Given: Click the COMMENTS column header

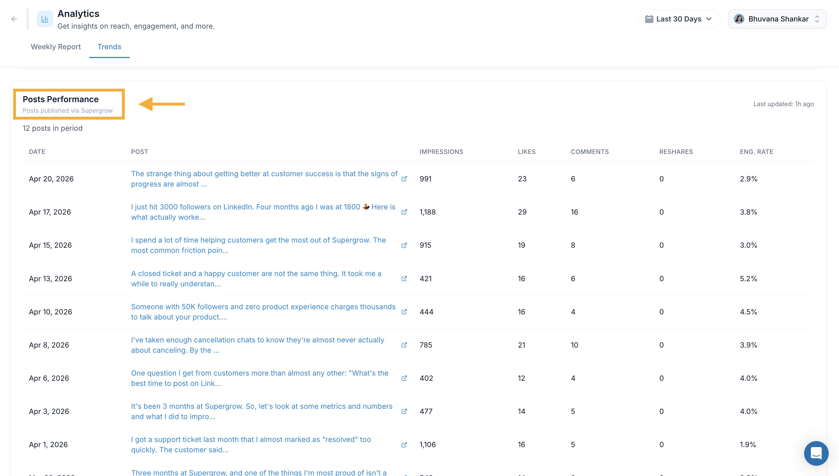Looking at the screenshot, I should click(x=589, y=152).
